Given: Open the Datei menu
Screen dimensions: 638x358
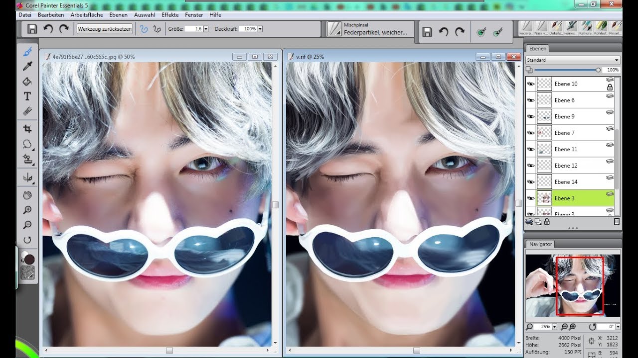Looking at the screenshot, I should pos(25,15).
